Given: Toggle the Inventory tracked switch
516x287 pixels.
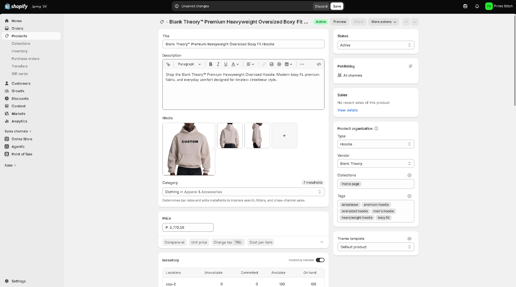Looking at the screenshot, I should 320,260.
